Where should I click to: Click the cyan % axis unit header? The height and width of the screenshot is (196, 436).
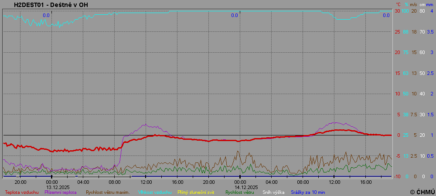pos(406,5)
